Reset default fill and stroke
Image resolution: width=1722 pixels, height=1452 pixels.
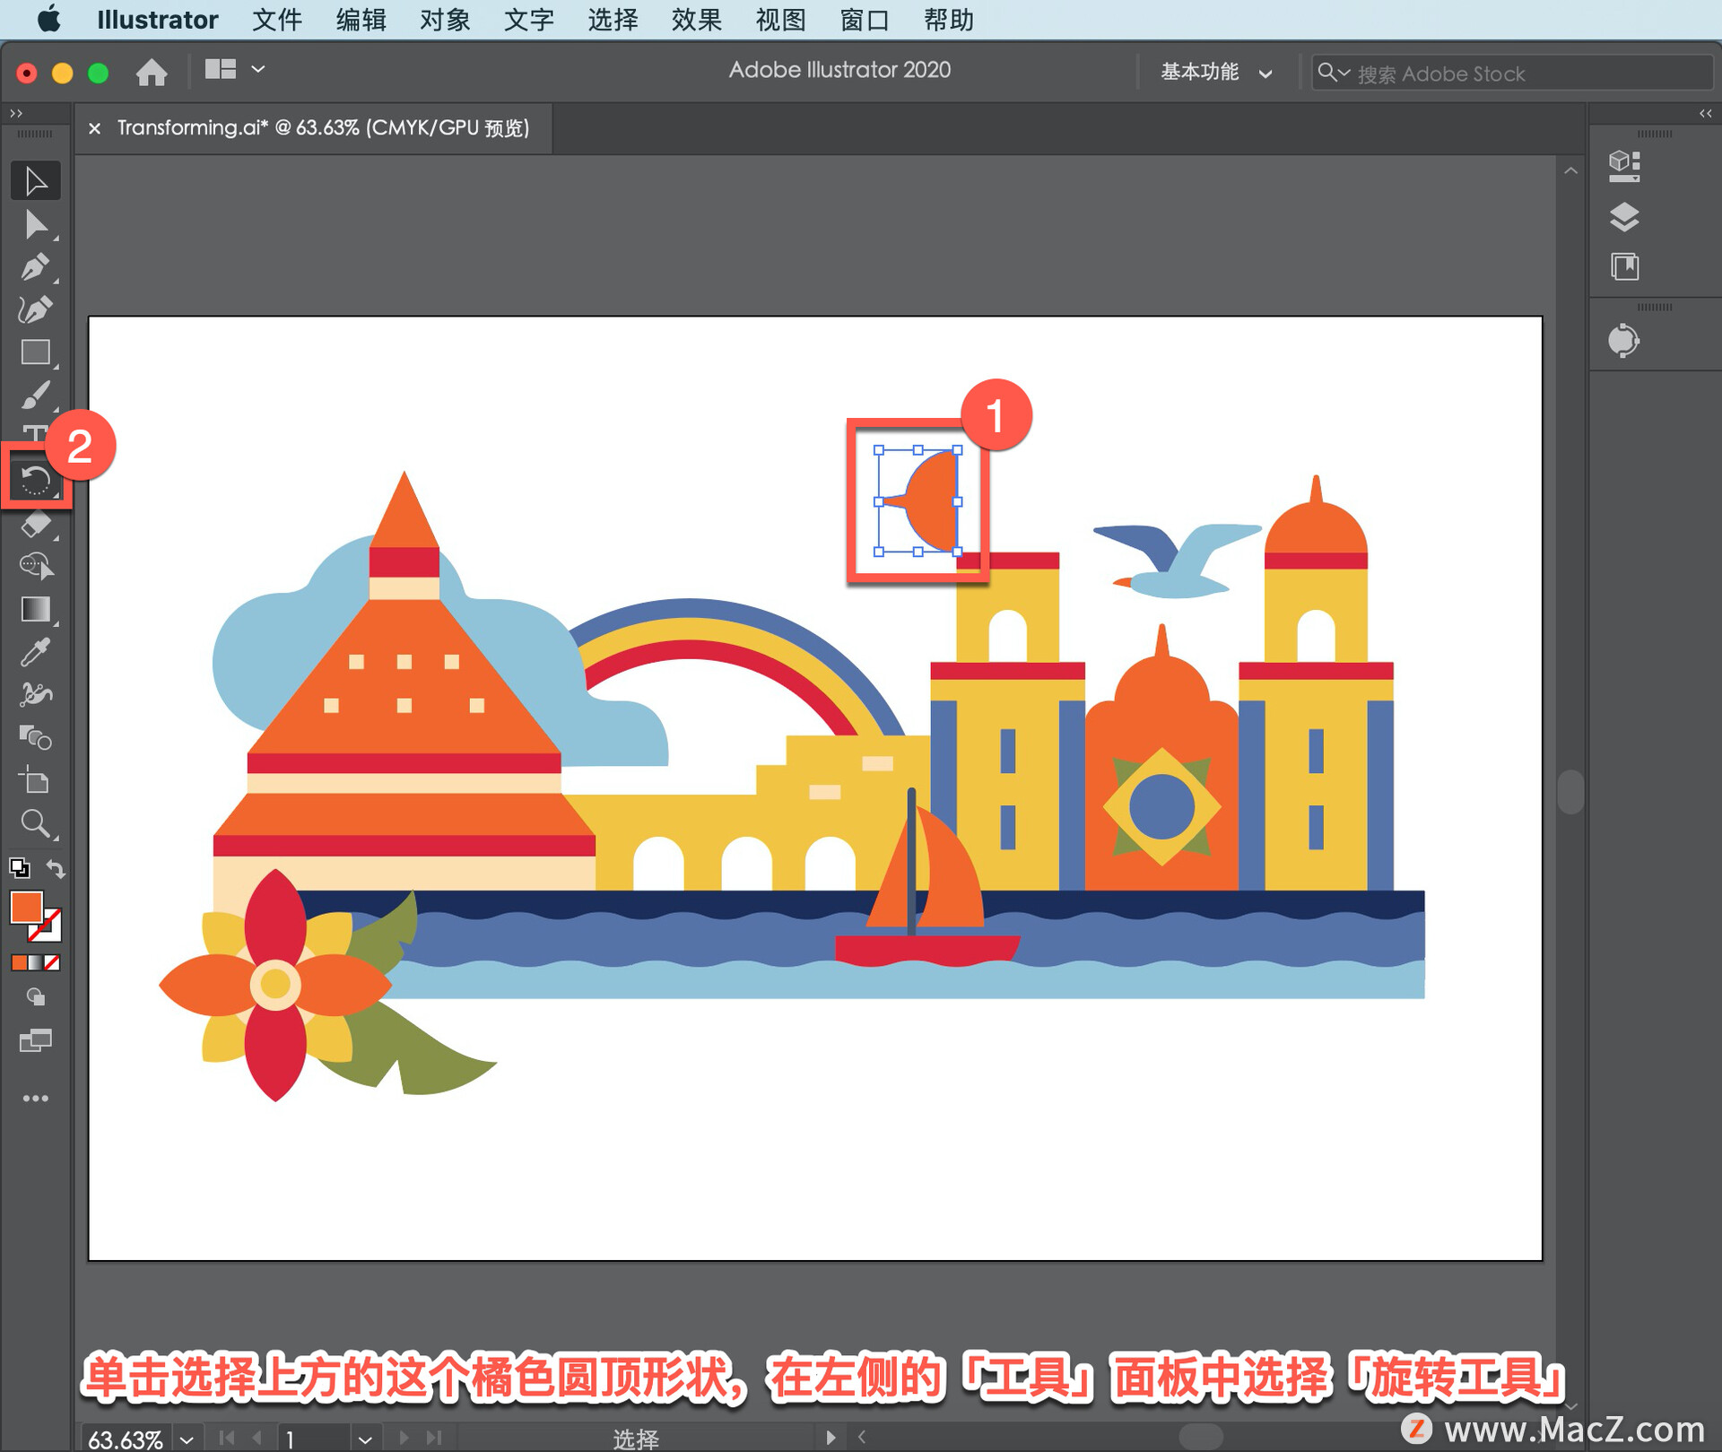[x=19, y=868]
